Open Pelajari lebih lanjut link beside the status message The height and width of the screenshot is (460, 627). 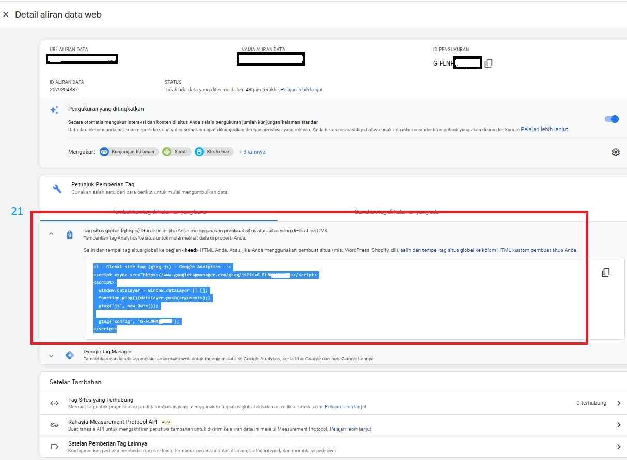click(302, 90)
